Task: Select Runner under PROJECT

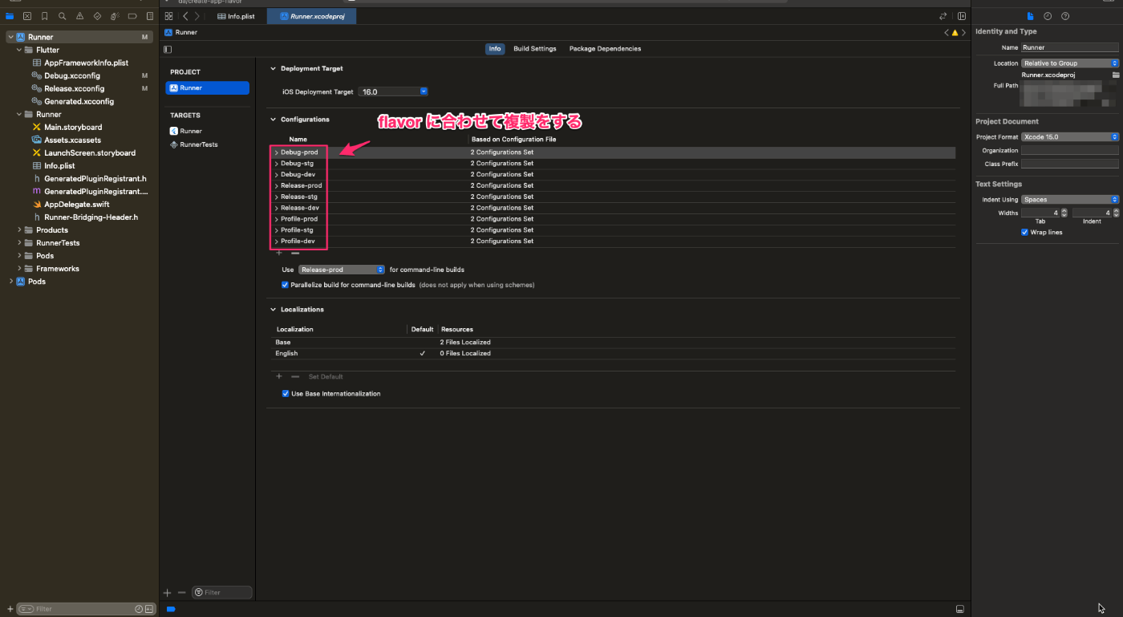Action: pos(208,88)
